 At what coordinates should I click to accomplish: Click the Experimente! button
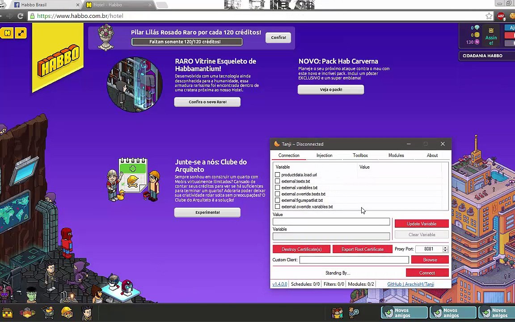pos(207,212)
